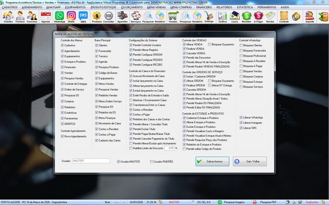Click the Gráfico chart toolbar icon

(x=222, y=16)
